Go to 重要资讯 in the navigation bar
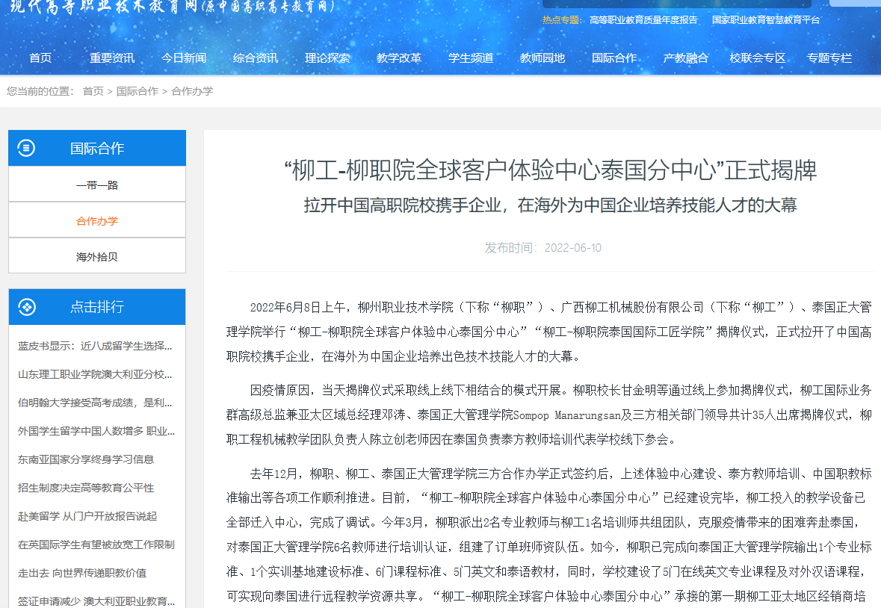Viewport: 881px width, 608px height. point(112,58)
